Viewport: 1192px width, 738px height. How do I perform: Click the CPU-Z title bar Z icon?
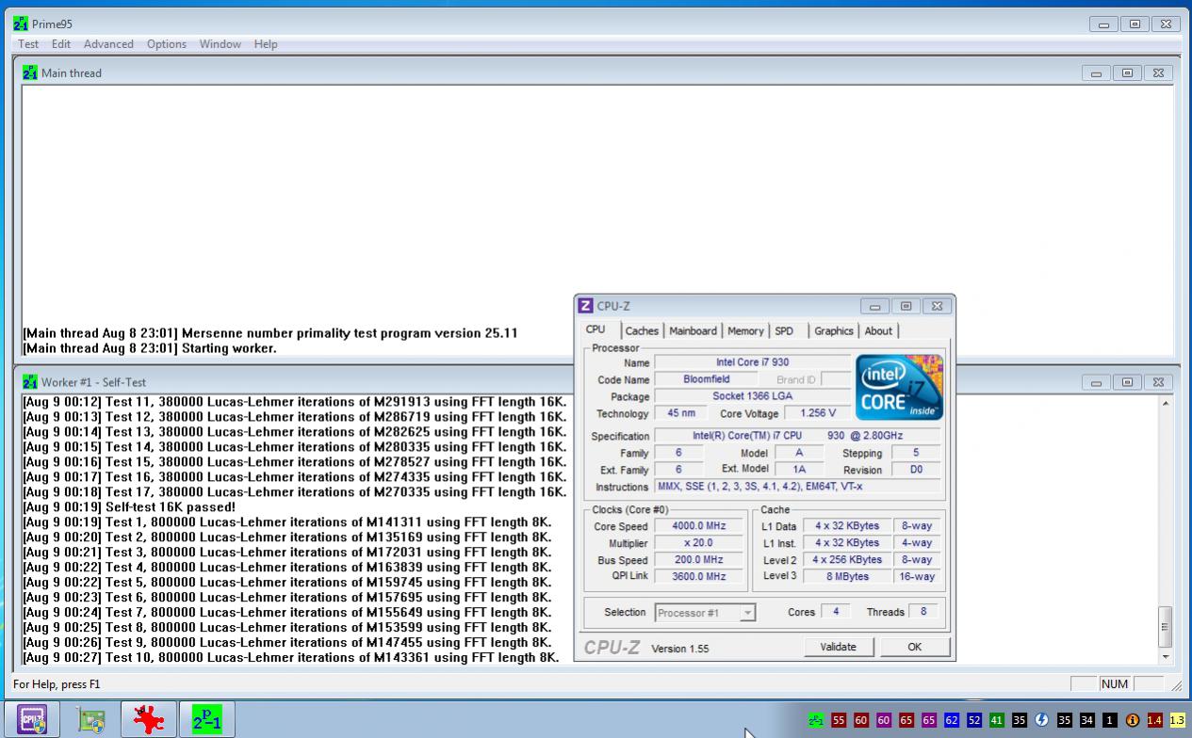pos(585,306)
